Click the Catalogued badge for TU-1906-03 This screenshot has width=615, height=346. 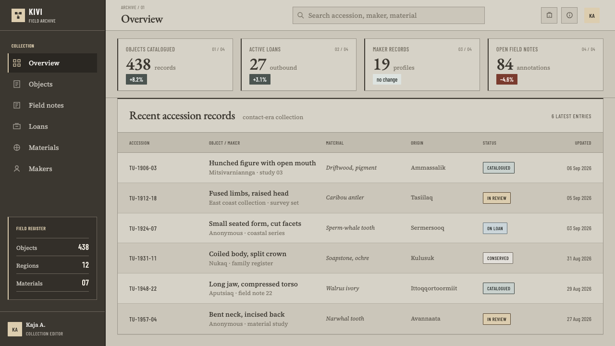pos(499,168)
